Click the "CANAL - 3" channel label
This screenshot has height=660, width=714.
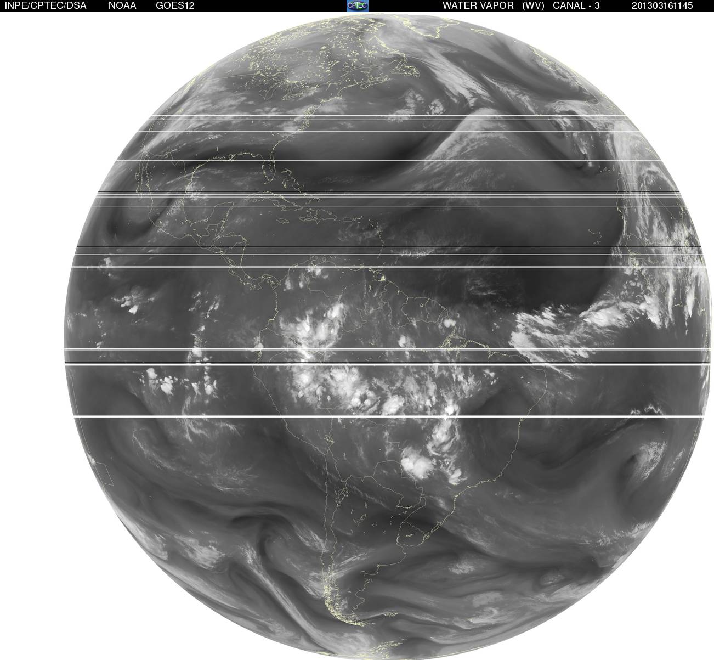coord(576,5)
